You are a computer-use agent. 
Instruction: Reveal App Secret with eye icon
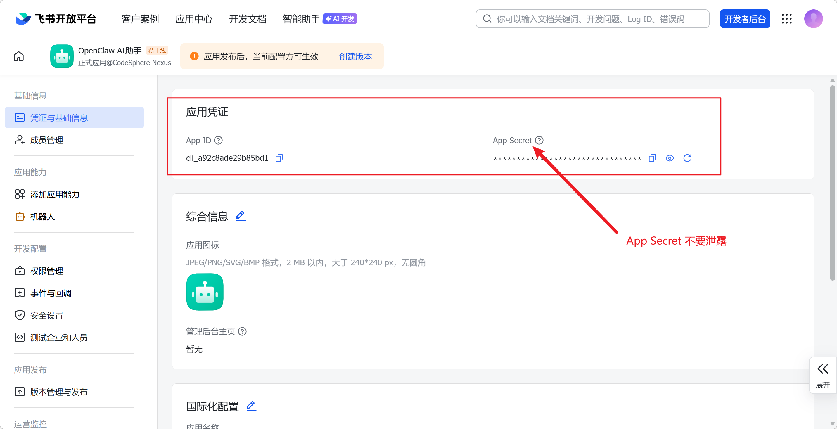click(670, 158)
